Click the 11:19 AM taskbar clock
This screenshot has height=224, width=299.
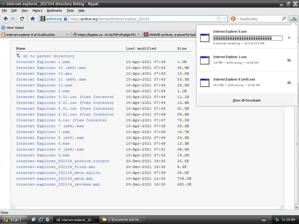(x=288, y=220)
